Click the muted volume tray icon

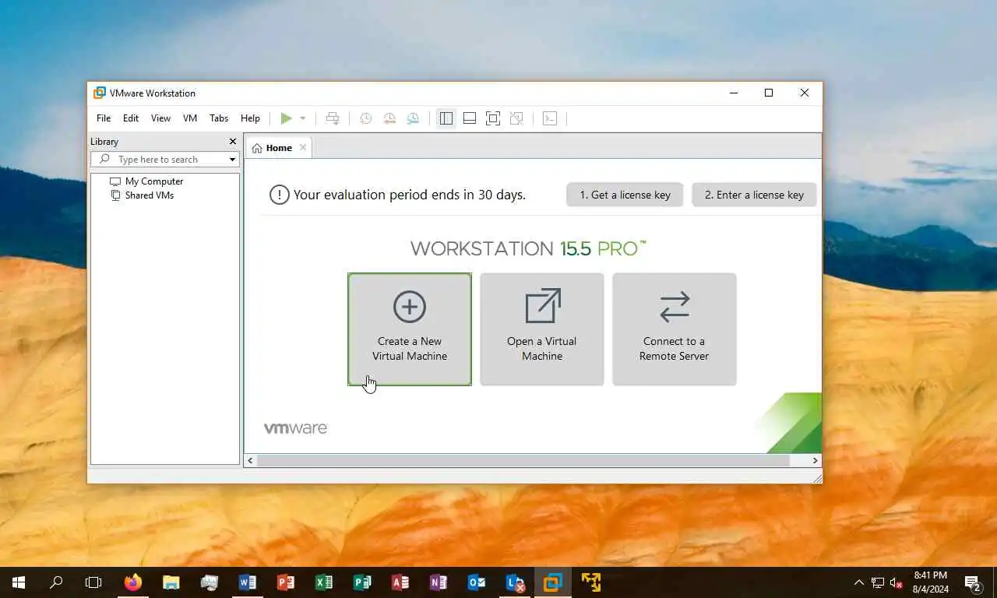point(897,582)
